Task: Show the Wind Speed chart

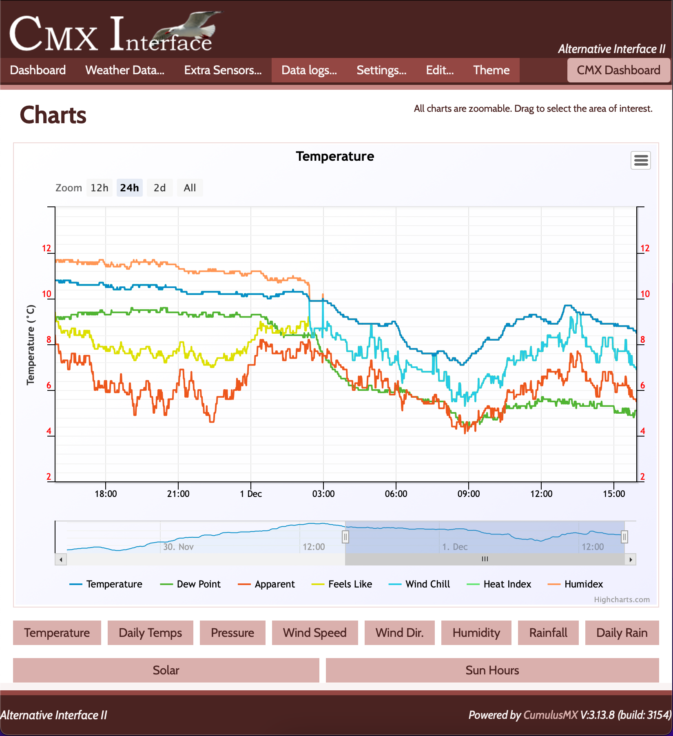Action: 314,633
